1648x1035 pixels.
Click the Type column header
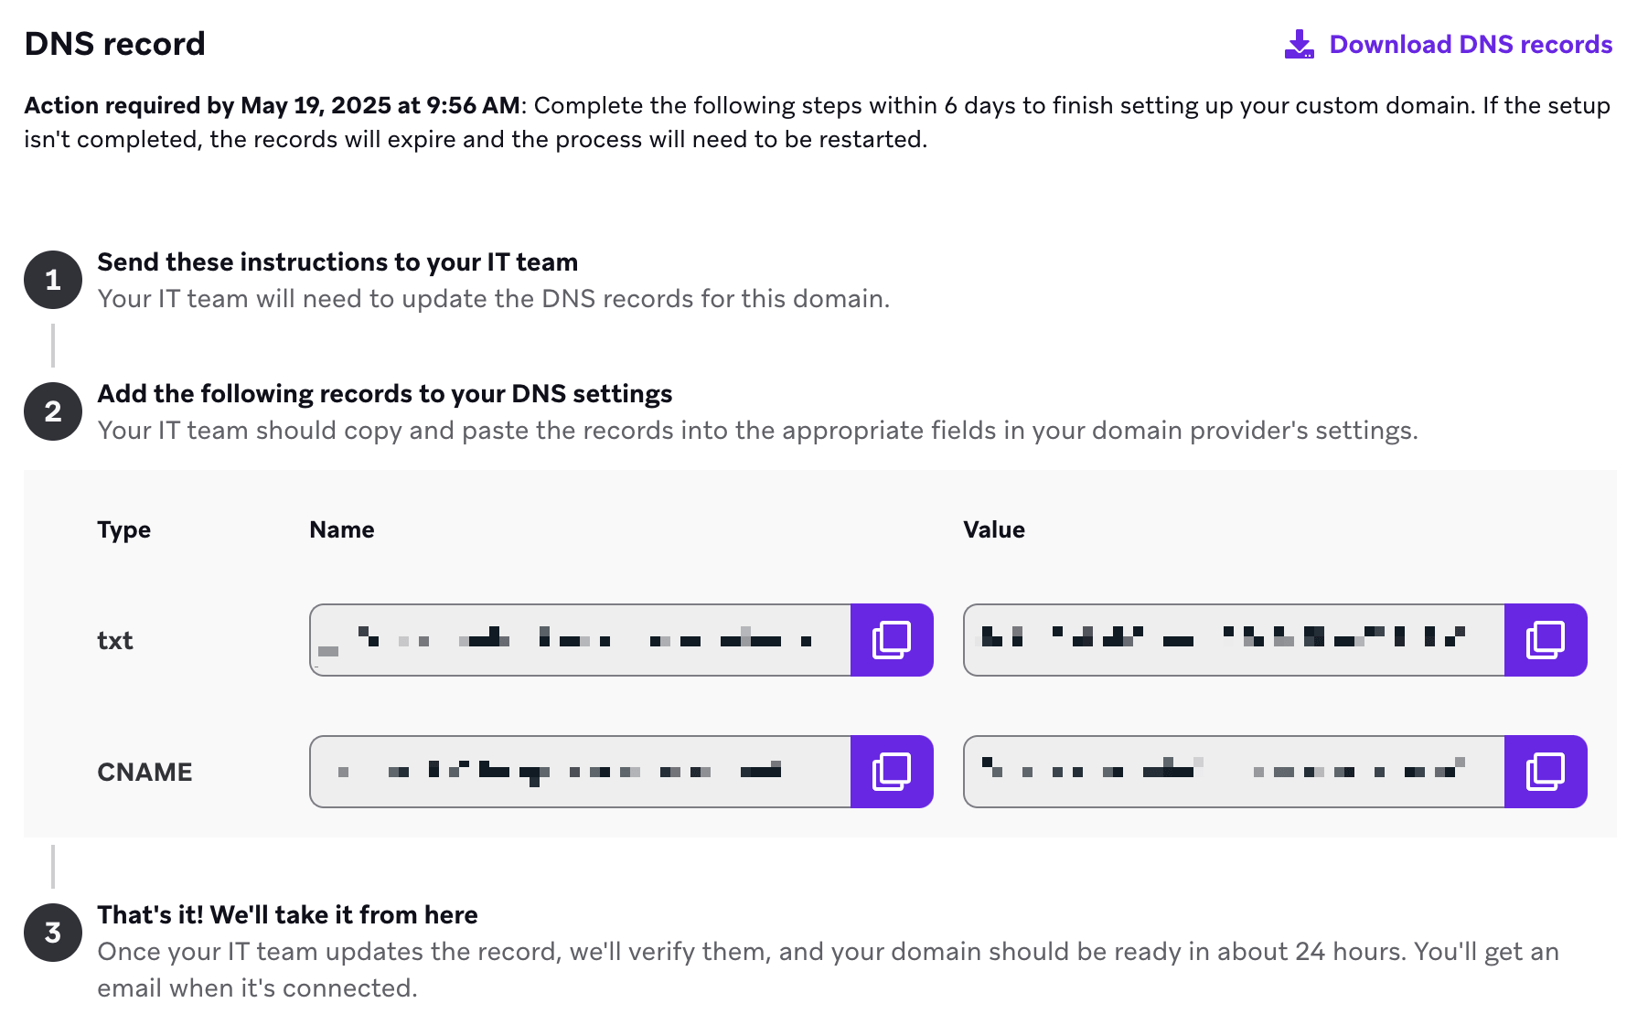pyautogui.click(x=123, y=528)
